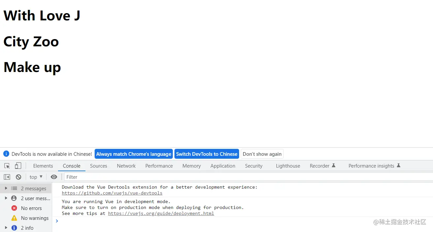This screenshot has width=433, height=232.
Task: Click the Recorder flask icon
Action: pos(334,165)
